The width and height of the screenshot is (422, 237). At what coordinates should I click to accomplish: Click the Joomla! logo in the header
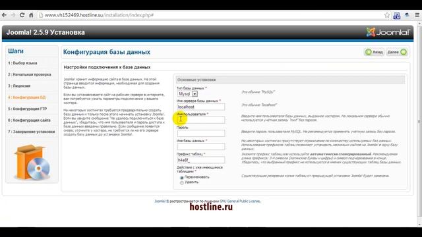click(x=388, y=32)
